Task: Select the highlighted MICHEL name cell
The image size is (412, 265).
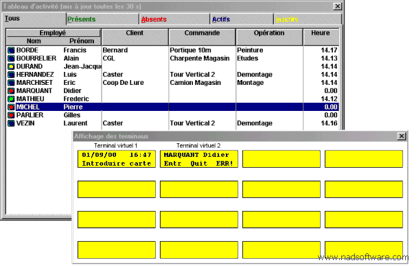Action: coord(28,107)
